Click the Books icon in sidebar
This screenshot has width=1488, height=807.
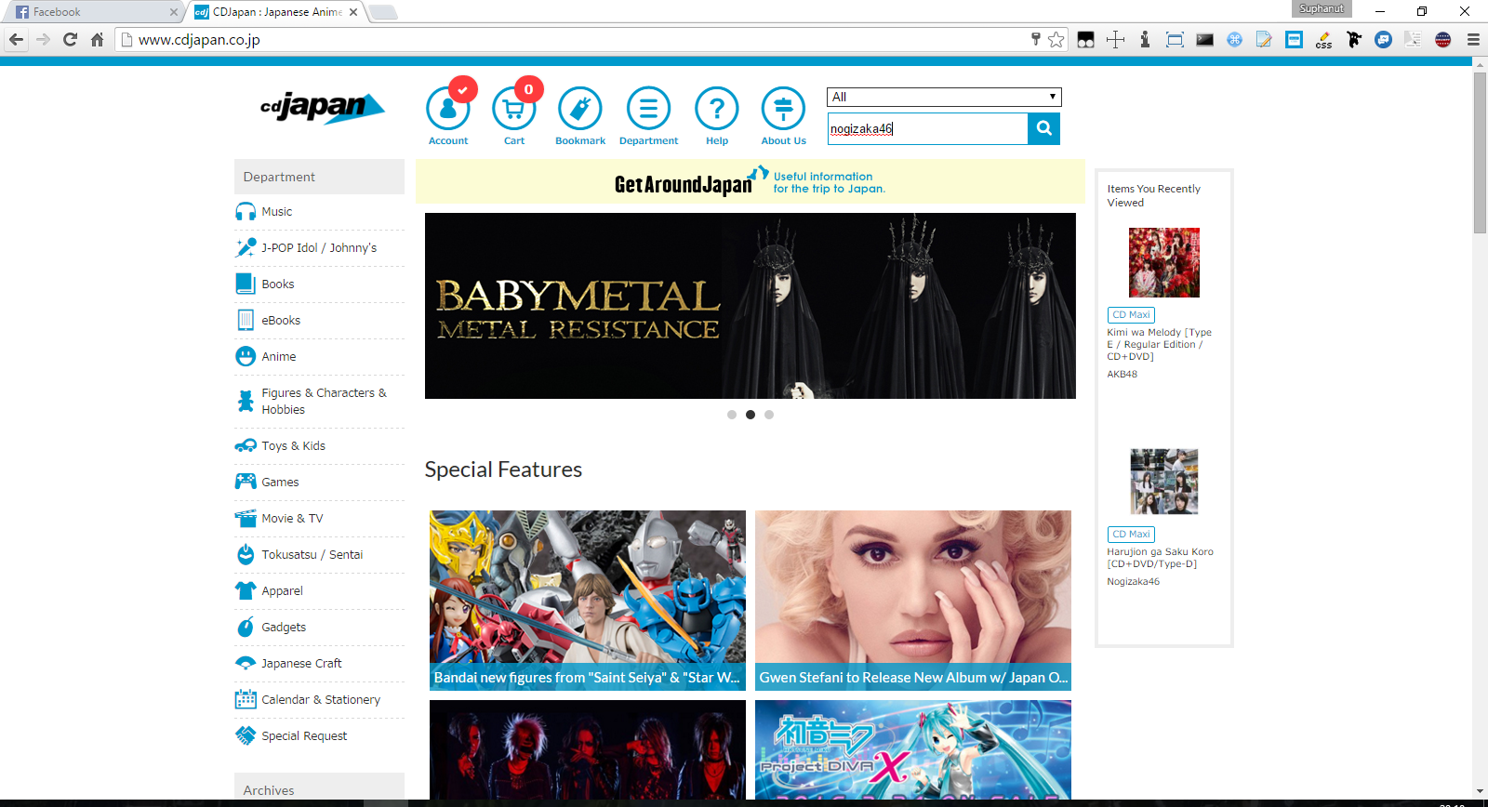pyautogui.click(x=246, y=284)
